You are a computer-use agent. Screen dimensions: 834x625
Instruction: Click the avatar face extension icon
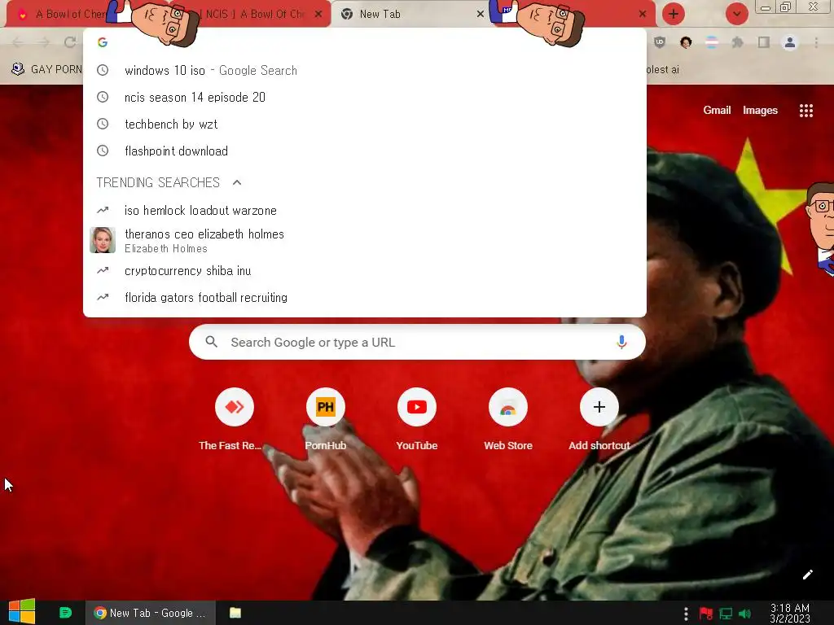[686, 42]
